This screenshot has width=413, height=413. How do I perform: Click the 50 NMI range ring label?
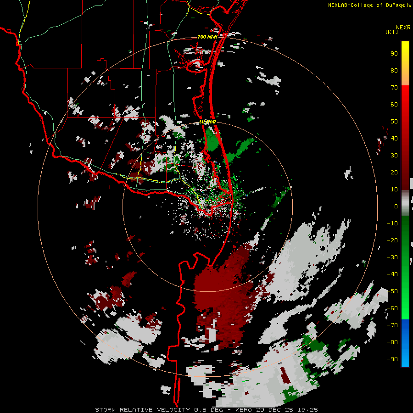207,122
